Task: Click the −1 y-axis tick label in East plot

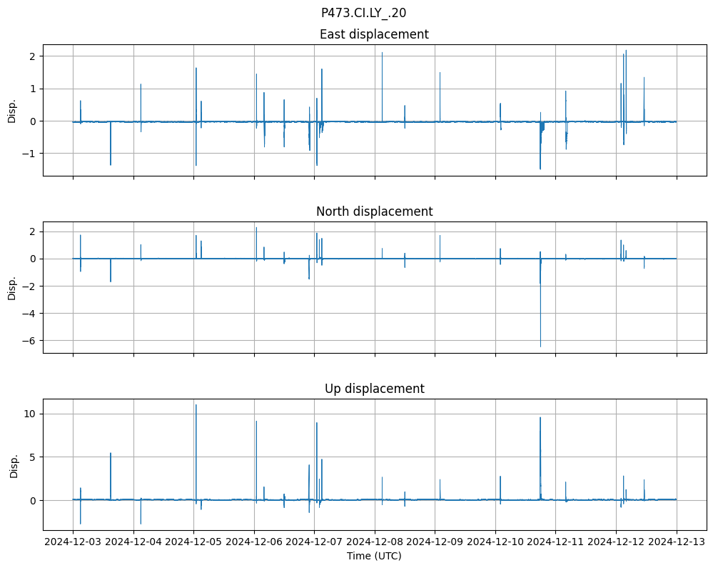Action: [29, 154]
